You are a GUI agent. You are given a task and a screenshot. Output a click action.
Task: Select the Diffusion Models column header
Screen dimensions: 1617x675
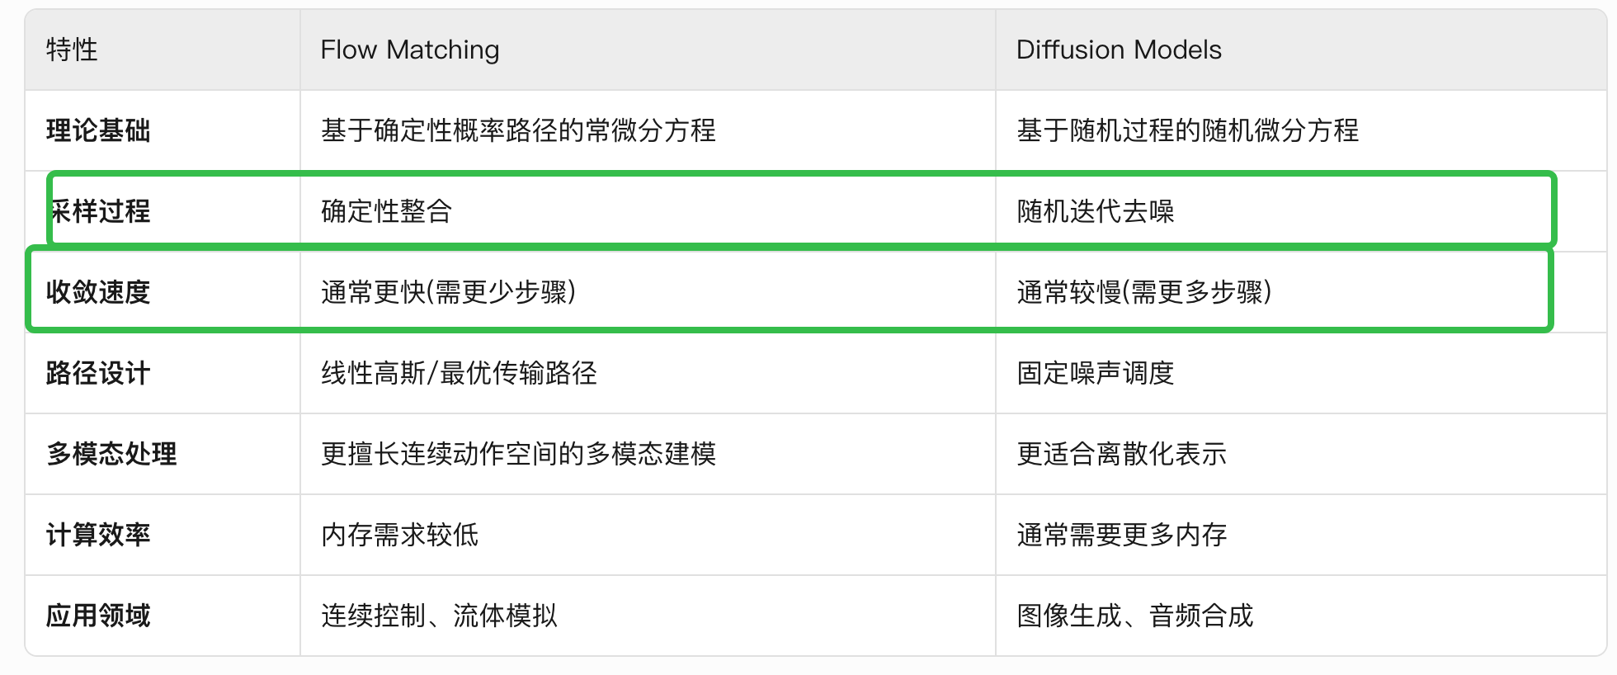click(x=1119, y=50)
